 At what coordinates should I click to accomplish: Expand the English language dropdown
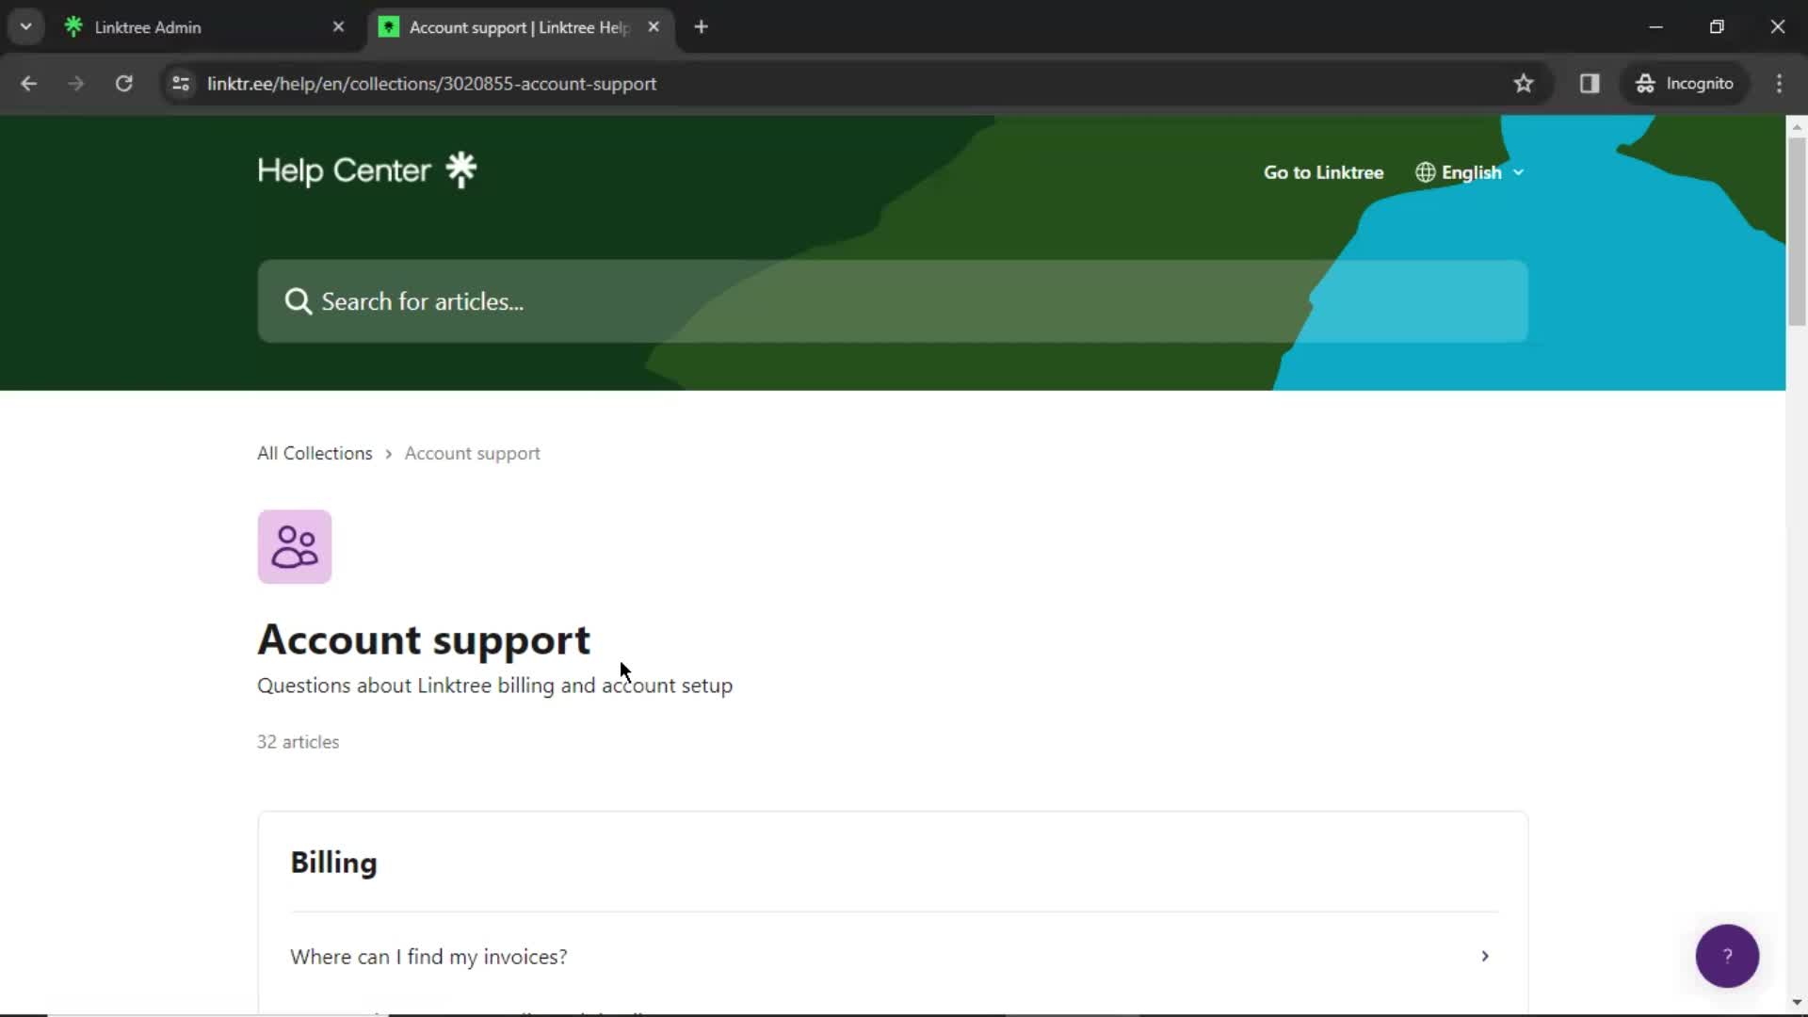[1470, 172]
